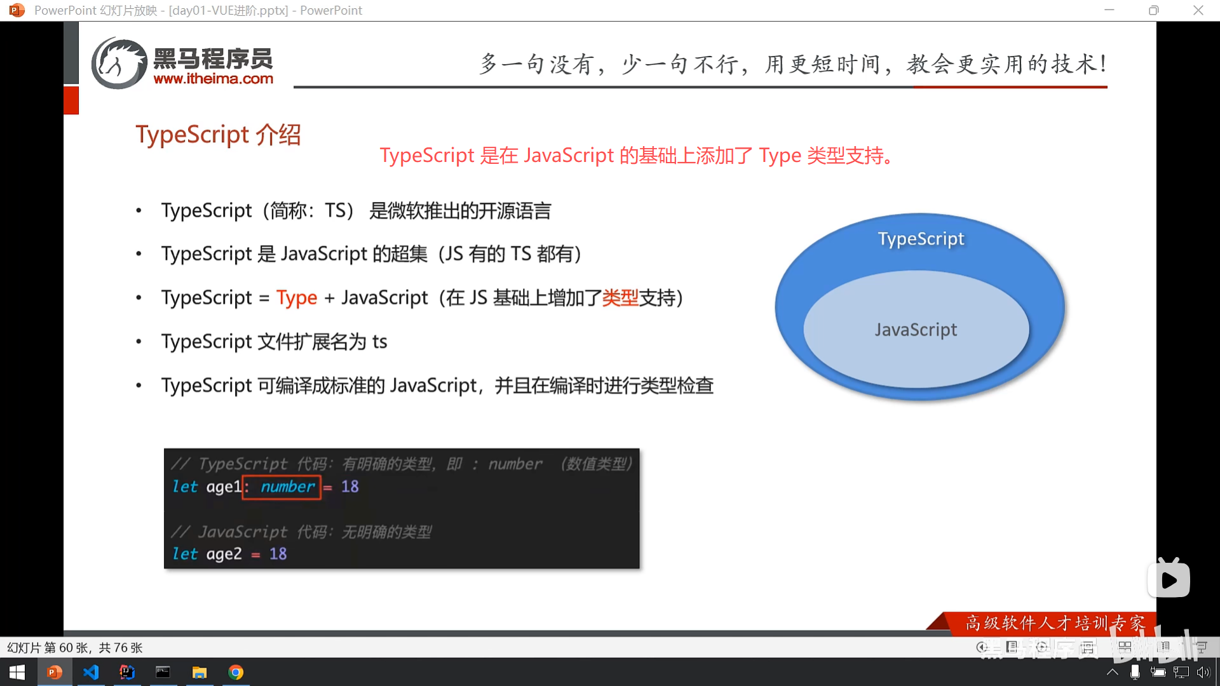This screenshot has width=1220, height=686.
Task: Open File Explorer from taskbar
Action: click(x=200, y=672)
